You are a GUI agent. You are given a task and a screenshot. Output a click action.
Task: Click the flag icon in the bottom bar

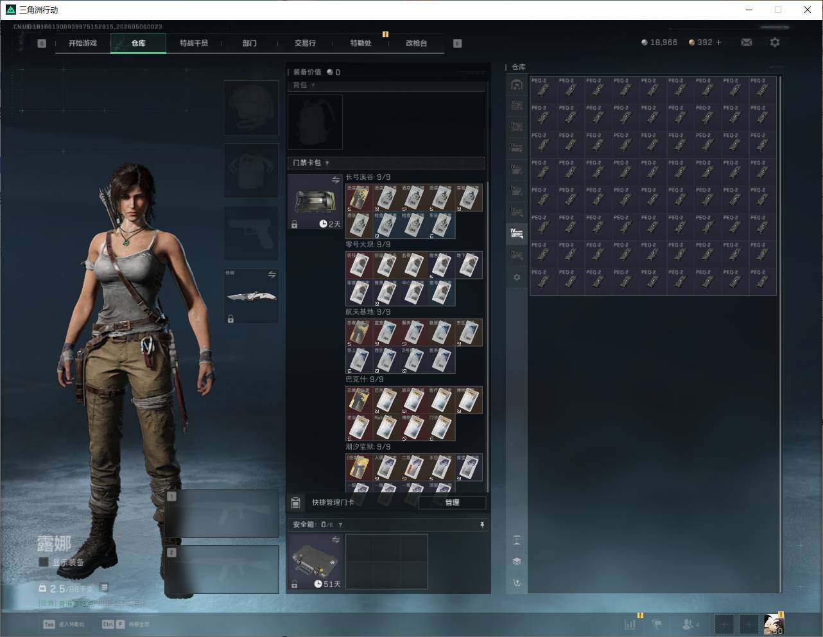click(x=657, y=624)
